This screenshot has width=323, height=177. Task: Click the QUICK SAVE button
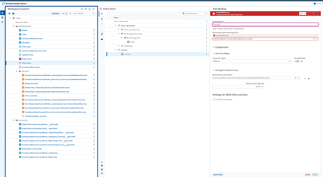(218, 175)
